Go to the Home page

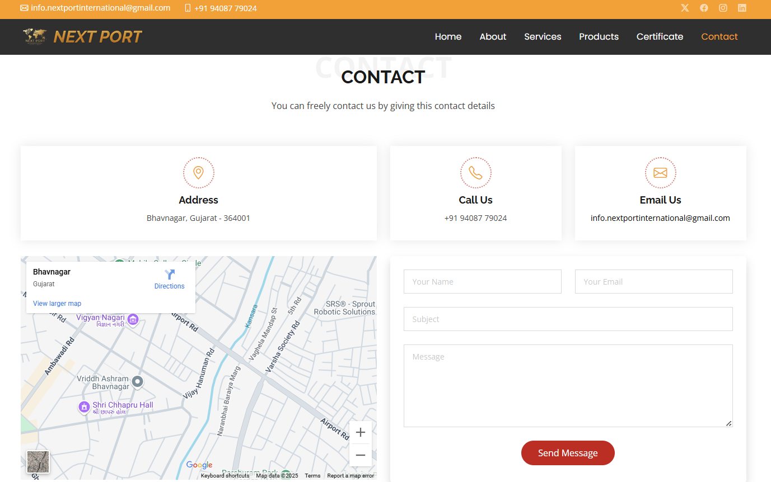click(448, 37)
